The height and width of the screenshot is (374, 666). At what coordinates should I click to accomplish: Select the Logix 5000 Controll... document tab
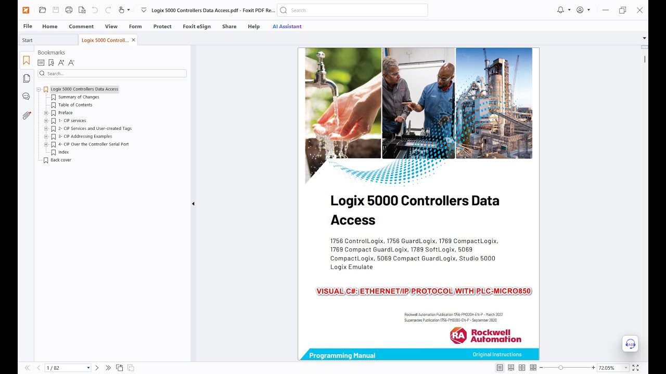105,40
